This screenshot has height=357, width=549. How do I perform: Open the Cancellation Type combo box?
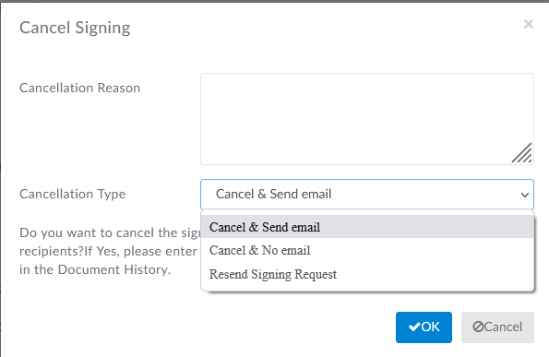pyautogui.click(x=367, y=195)
